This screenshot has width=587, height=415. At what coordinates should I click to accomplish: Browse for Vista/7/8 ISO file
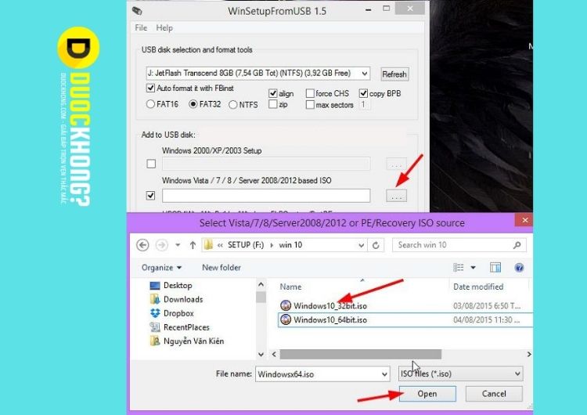[x=397, y=196]
